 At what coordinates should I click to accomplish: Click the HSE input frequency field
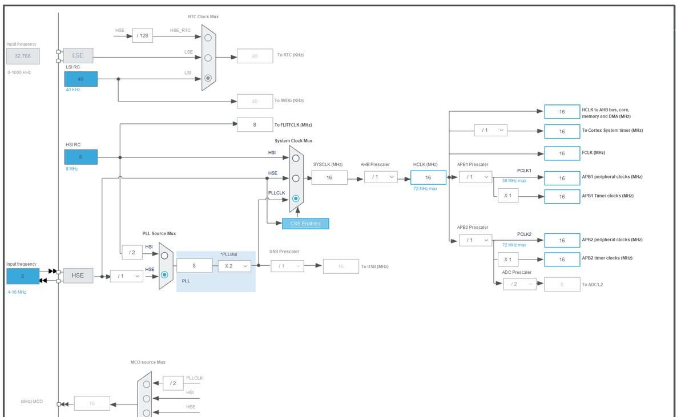coord(23,276)
